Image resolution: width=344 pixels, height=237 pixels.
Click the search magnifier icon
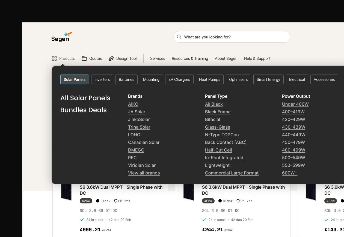(179, 37)
